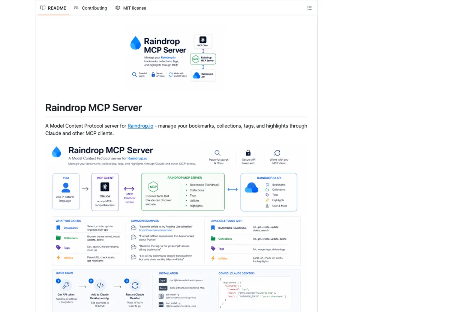Click the Collections folder icon under WHAT YOU CAN DO
The width and height of the screenshot is (450, 312).
[58, 238]
